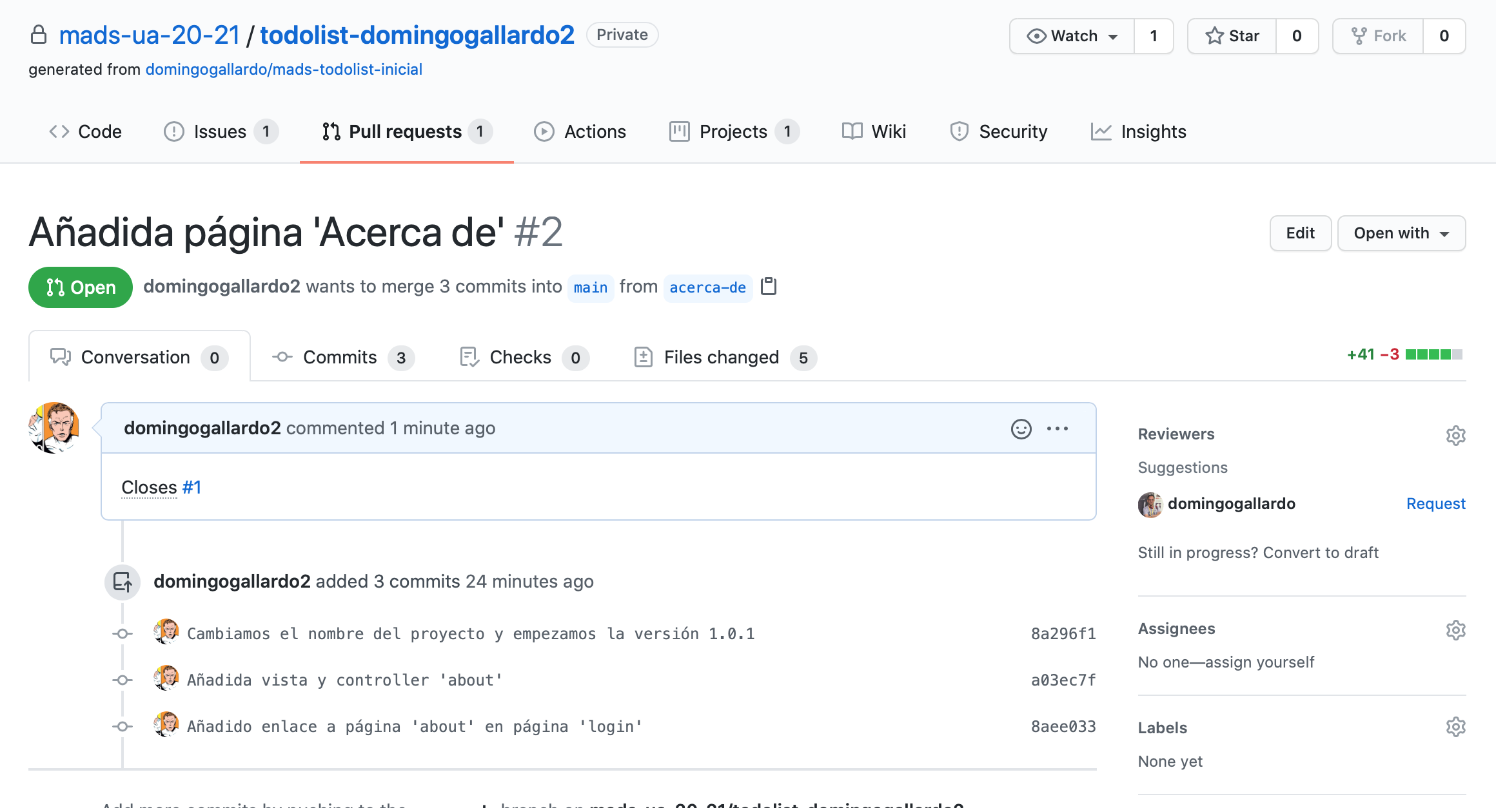Click domingogallardo reviewer name
The height and width of the screenshot is (808, 1496).
[1232, 504]
